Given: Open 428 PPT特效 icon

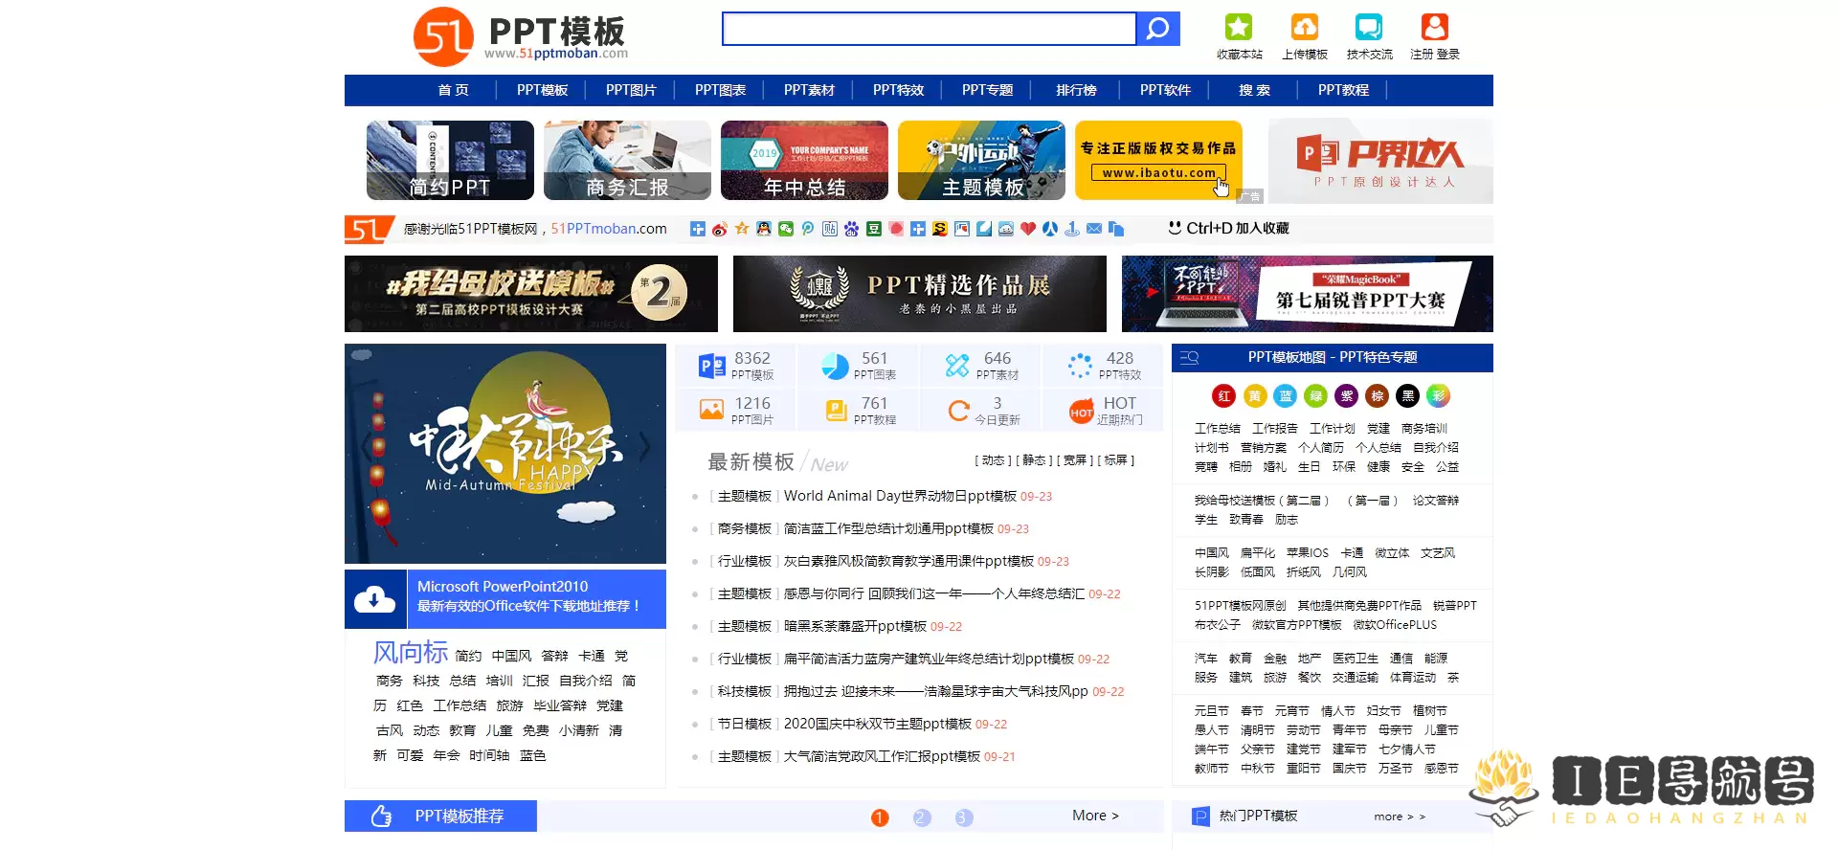Looking at the screenshot, I should click(x=1080, y=366).
